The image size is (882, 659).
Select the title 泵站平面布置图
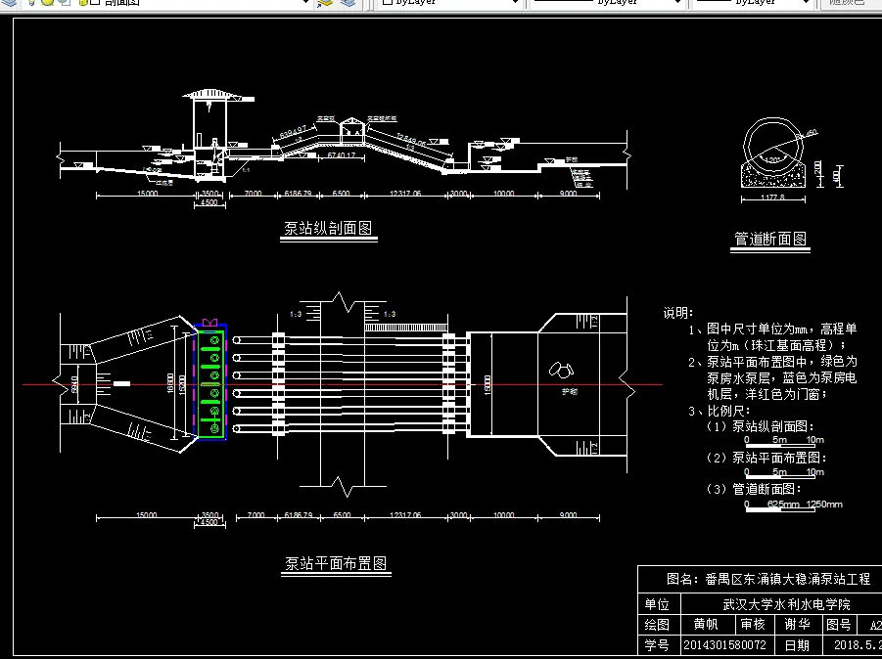pos(336,563)
